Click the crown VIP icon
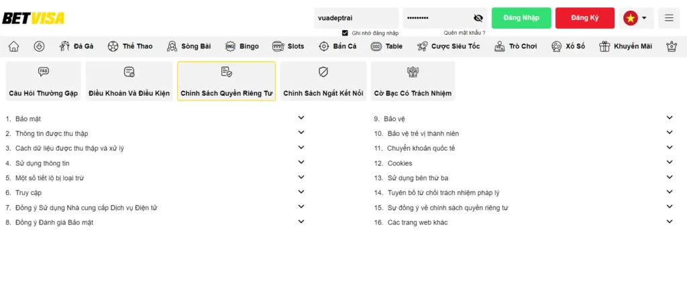Screen dimensions: 687x282 671,46
